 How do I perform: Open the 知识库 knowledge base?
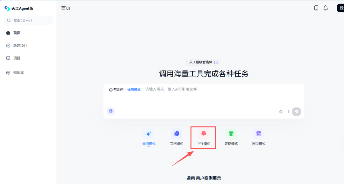click(x=18, y=73)
